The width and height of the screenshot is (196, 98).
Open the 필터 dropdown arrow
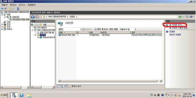81,29
